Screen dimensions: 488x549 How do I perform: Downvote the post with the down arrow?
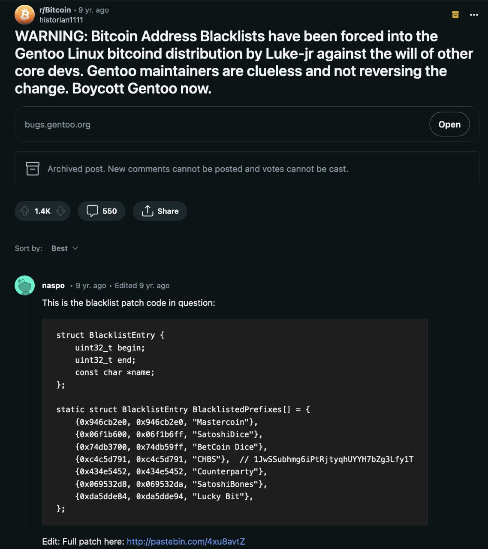60,211
